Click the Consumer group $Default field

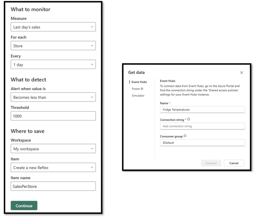pyautogui.click(x=203, y=143)
